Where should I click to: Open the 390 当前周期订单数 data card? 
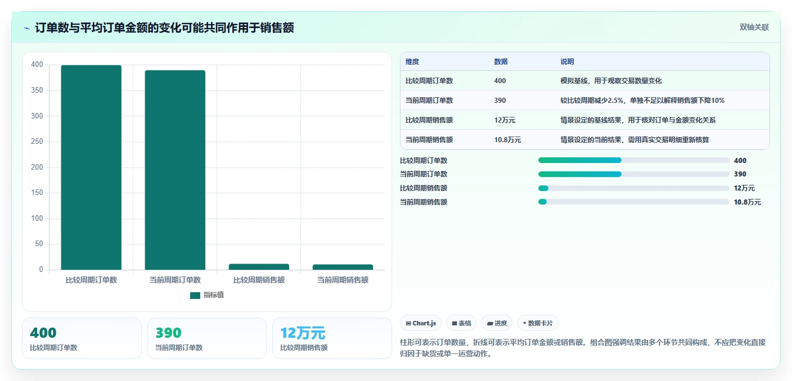[x=207, y=338]
